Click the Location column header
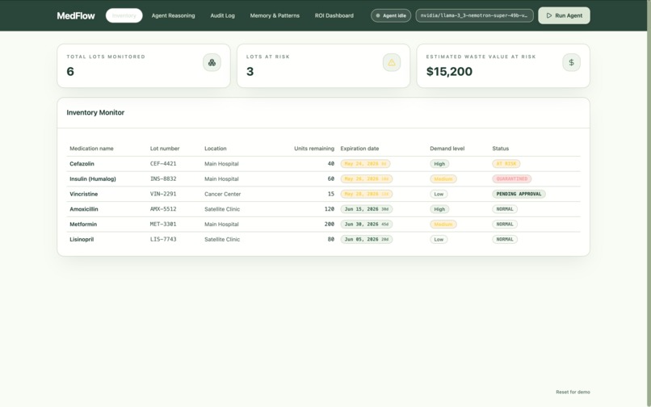 click(216, 149)
